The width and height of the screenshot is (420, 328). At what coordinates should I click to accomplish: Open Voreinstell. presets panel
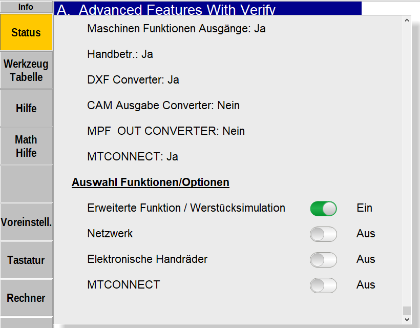[26, 222]
